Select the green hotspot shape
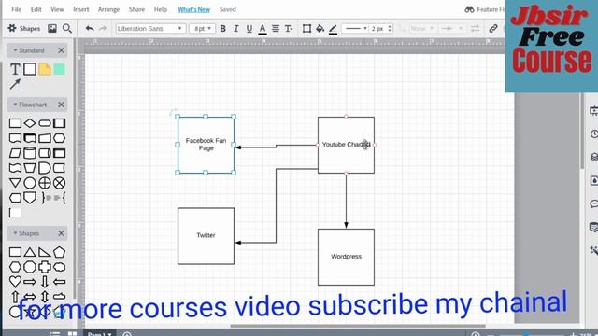The width and height of the screenshot is (598, 336). [60, 69]
